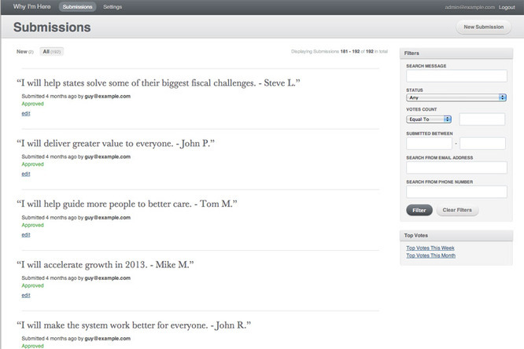This screenshot has height=349, width=524.
Task: Click the Displaying Submissions 181 - 192 text
Action: coord(339,51)
